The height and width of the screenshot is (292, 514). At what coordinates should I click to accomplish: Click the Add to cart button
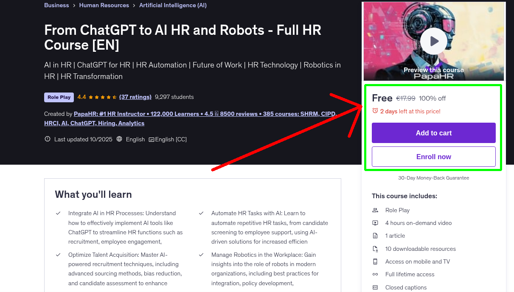click(x=433, y=133)
